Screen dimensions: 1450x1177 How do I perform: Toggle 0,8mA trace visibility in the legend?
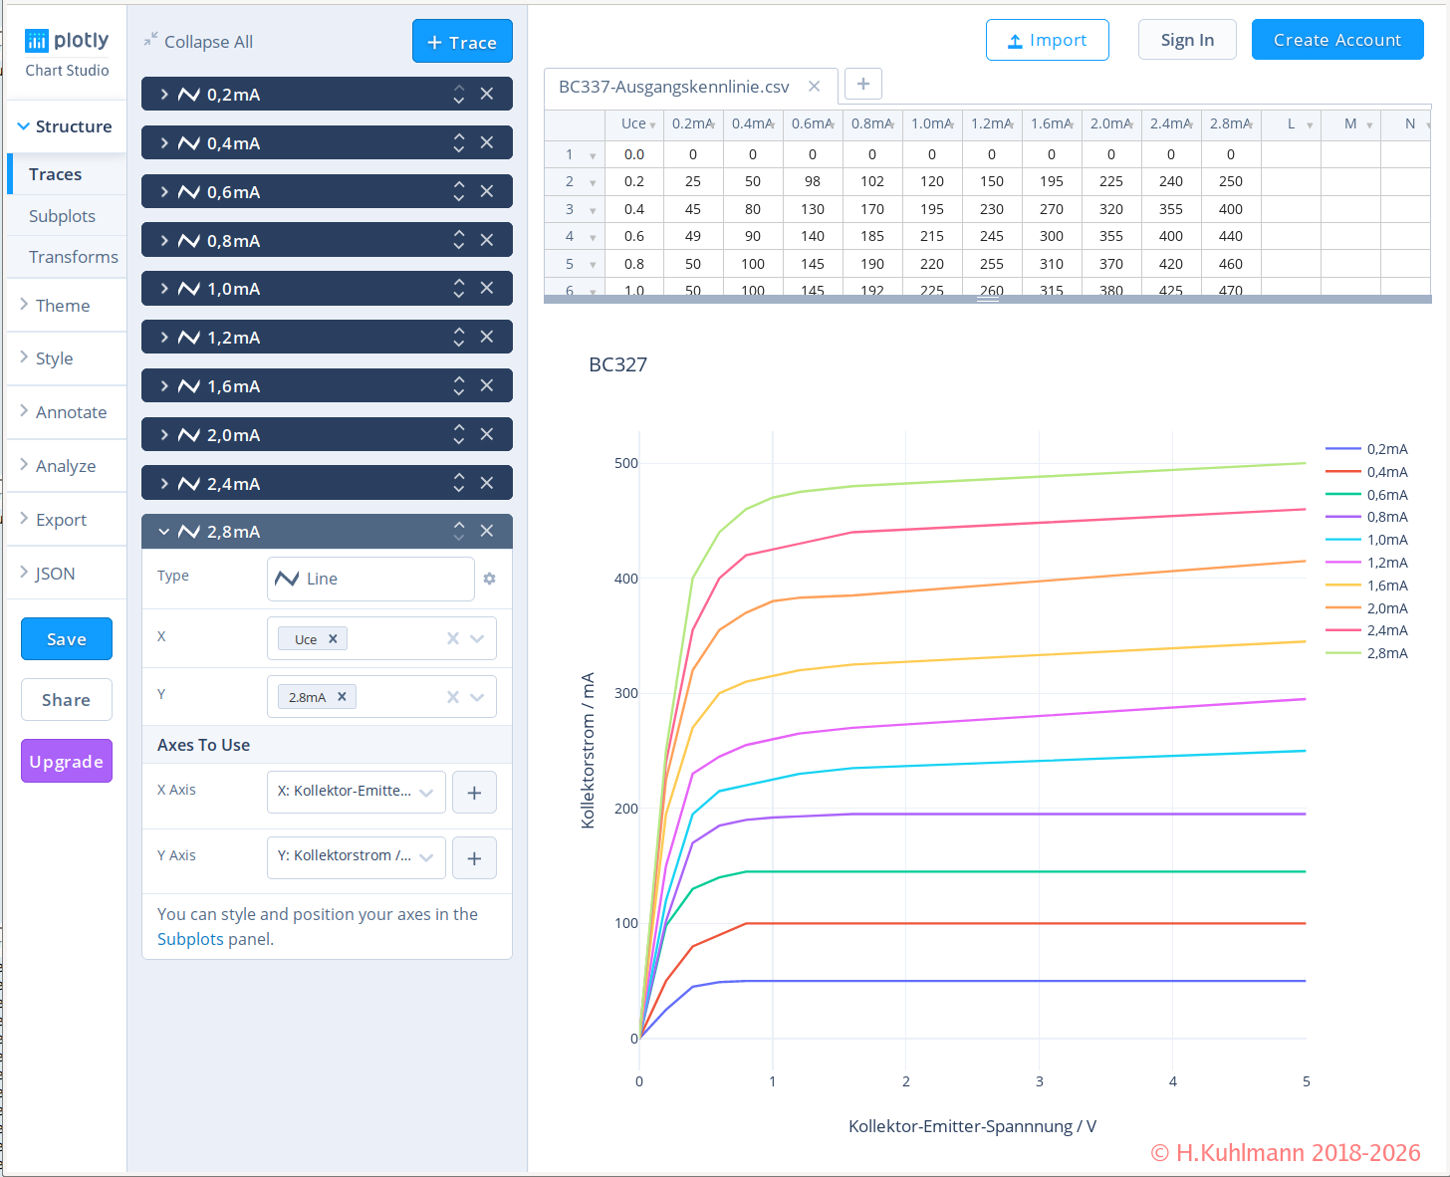pyautogui.click(x=1386, y=517)
